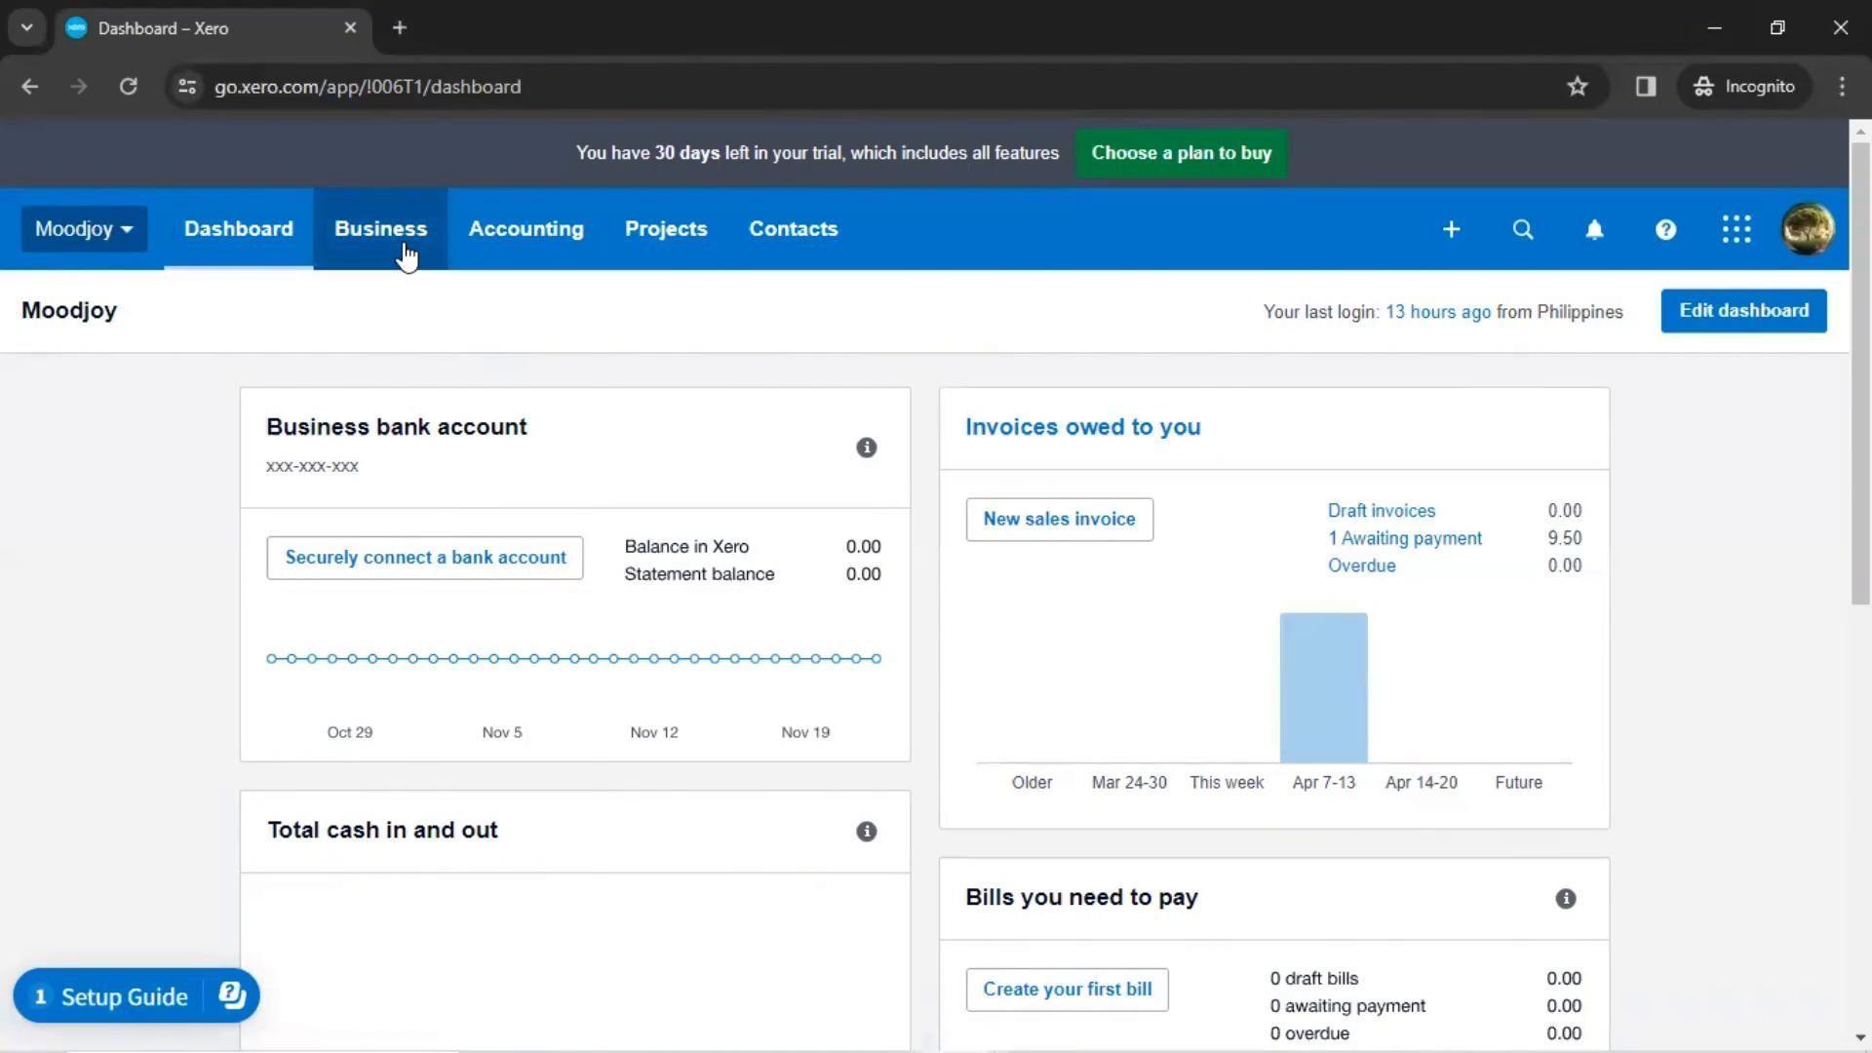Click info icon on Business bank account
The image size is (1872, 1053).
(866, 448)
